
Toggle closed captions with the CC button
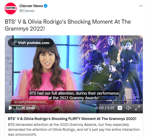120,108
